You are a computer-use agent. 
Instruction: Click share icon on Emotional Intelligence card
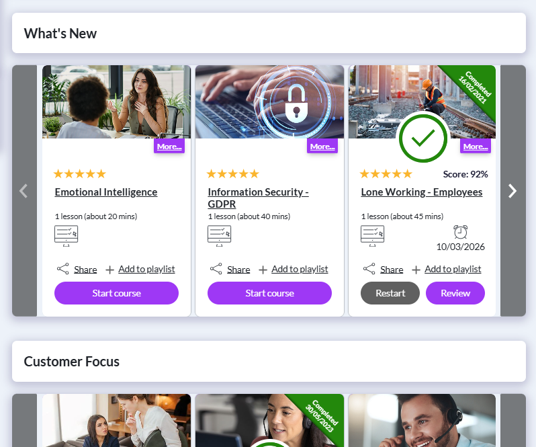(62, 269)
